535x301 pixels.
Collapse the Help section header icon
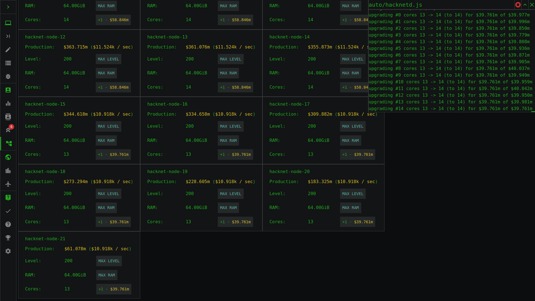[8, 198]
